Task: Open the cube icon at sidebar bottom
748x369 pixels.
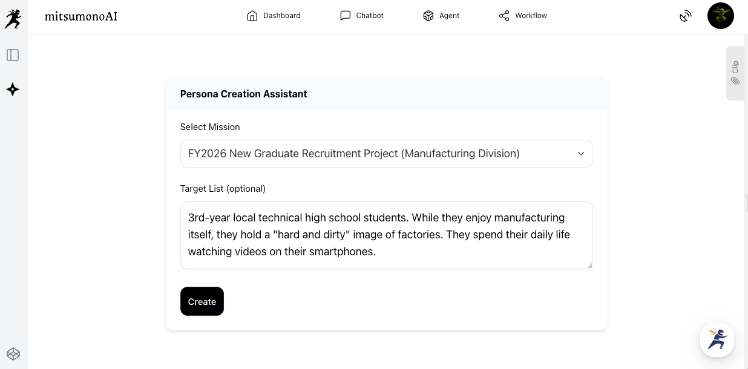Action: coord(13,354)
